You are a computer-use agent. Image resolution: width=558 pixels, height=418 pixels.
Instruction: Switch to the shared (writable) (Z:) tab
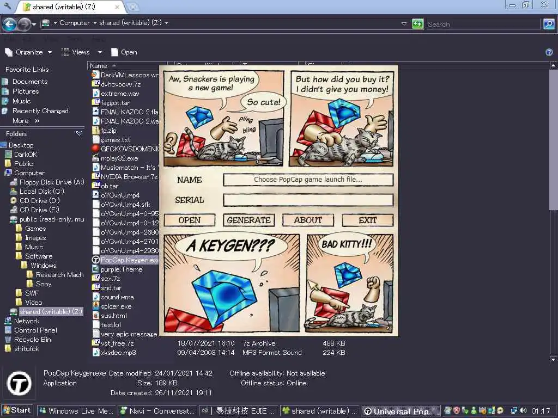[x=69, y=7]
